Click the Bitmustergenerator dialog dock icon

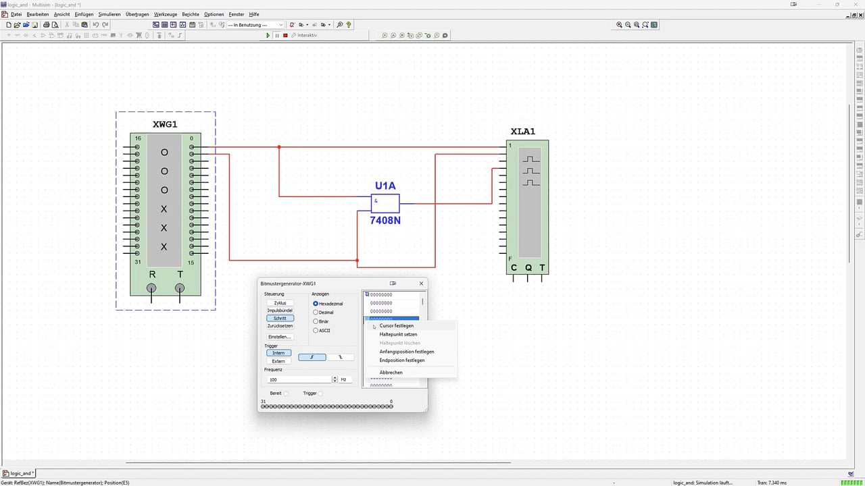pos(393,283)
